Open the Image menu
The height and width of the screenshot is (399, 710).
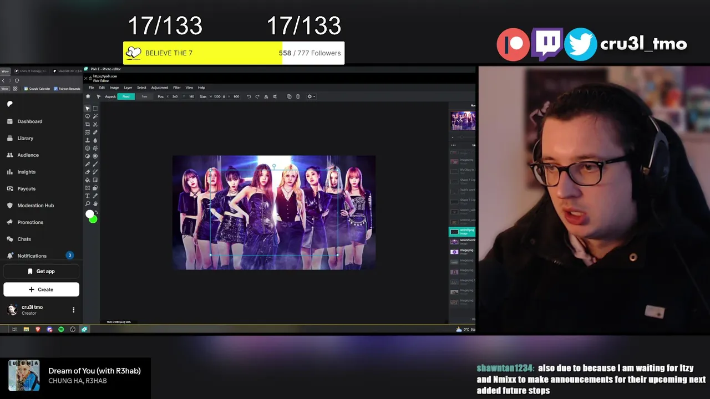[114, 88]
